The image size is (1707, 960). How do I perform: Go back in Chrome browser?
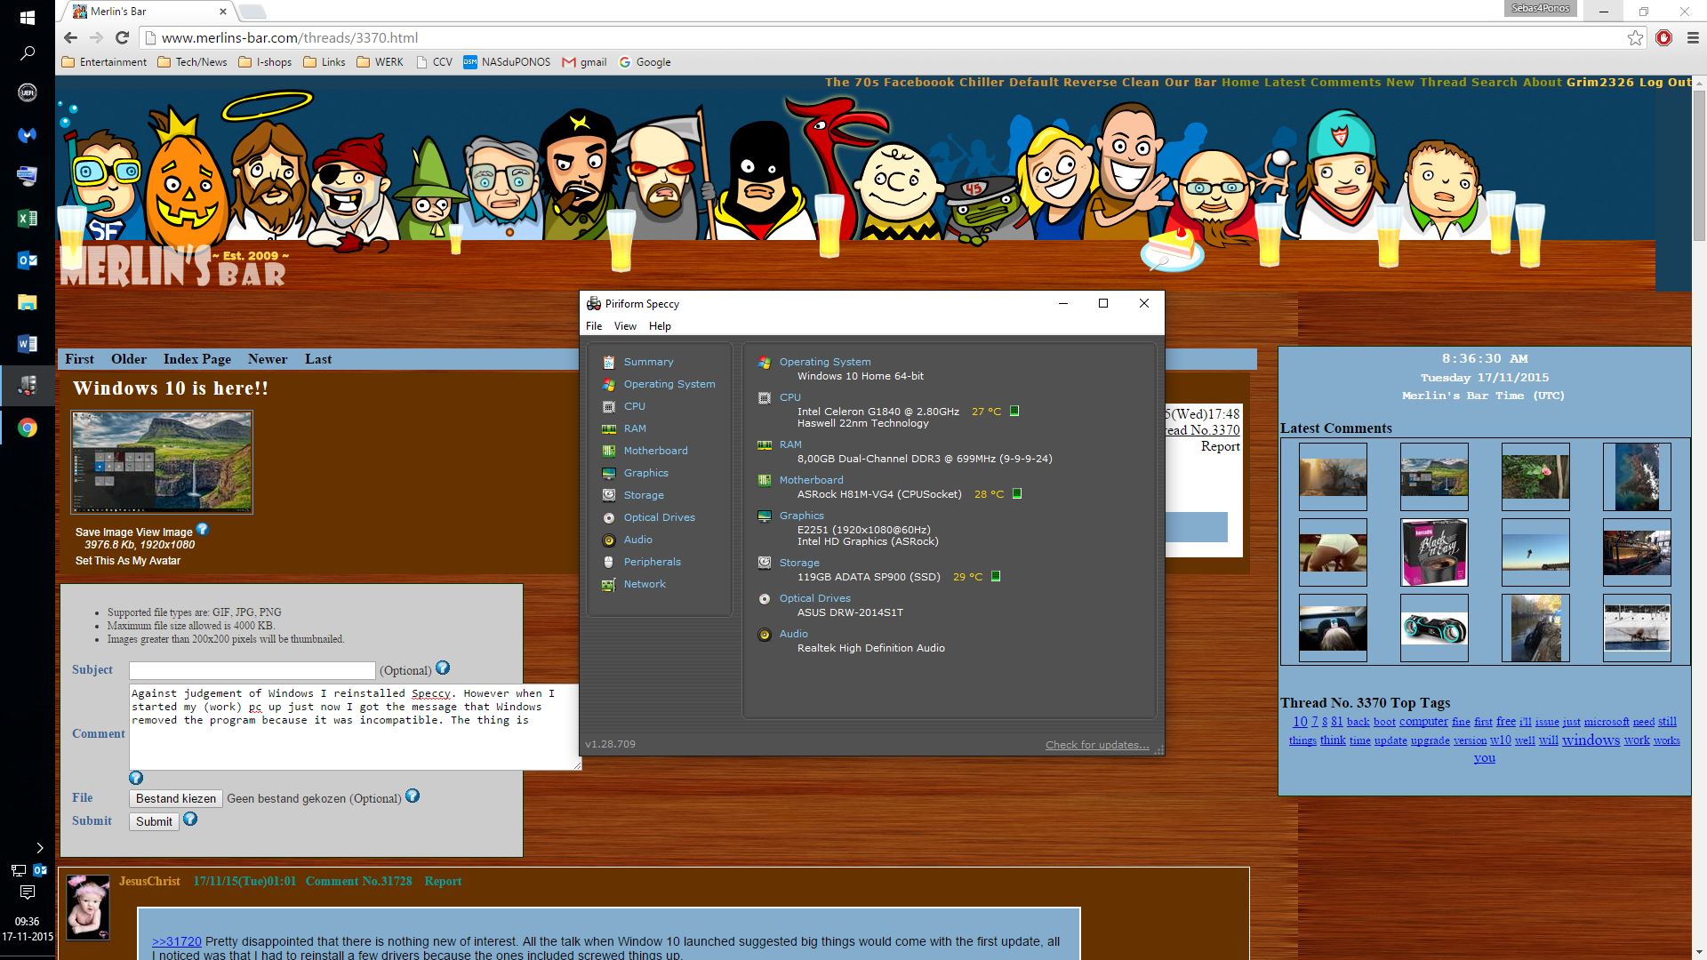coord(71,37)
